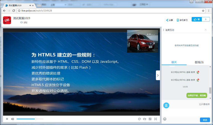This screenshot has height=125, width=213.
Task: Reload the browser page
Action: pos(14,10)
